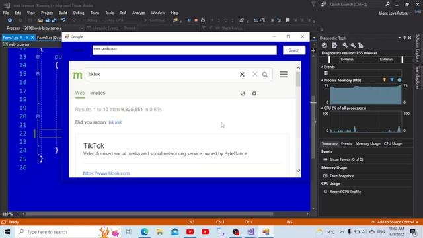The width and height of the screenshot is (423, 238).
Task: Click 'tik tok' did-you-mean suggestion
Action: pyautogui.click(x=115, y=122)
